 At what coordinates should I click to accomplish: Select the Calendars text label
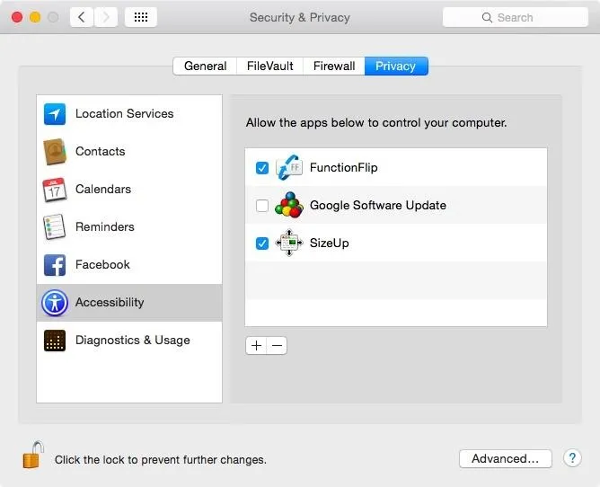[x=103, y=189]
